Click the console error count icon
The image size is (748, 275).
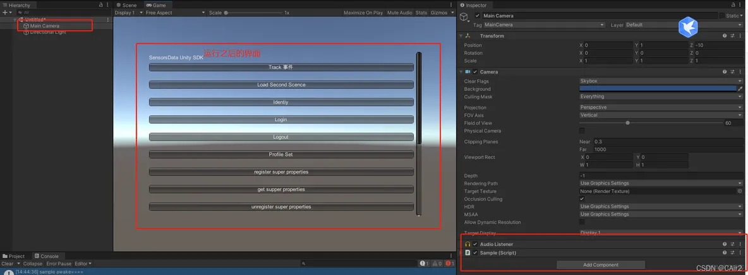tap(449, 264)
